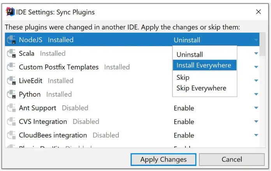Click the CloudBees integration plugin icon
271x171 pixels.
click(11, 135)
